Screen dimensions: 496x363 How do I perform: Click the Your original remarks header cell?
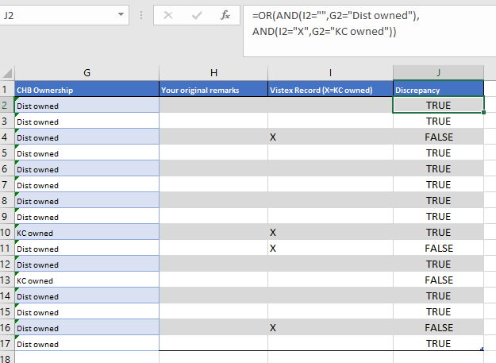coord(213,89)
